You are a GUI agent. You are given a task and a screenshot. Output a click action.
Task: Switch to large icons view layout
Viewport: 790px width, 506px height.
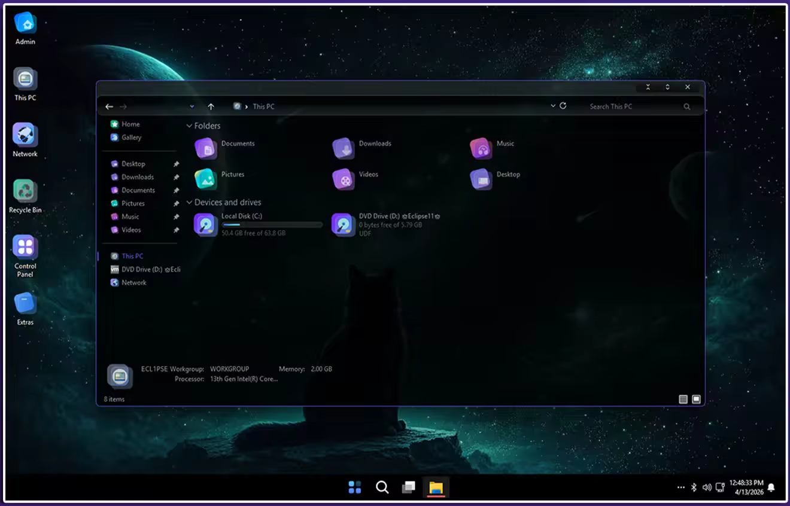[696, 400]
